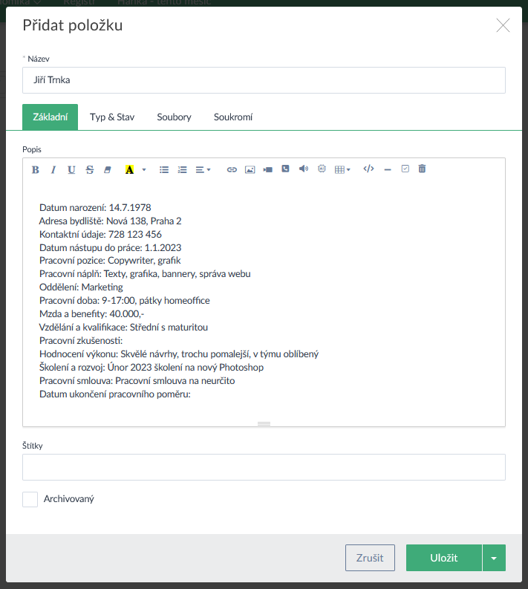Click the eraser clear formatting icon
Image resolution: width=528 pixels, height=589 pixels.
click(x=108, y=169)
